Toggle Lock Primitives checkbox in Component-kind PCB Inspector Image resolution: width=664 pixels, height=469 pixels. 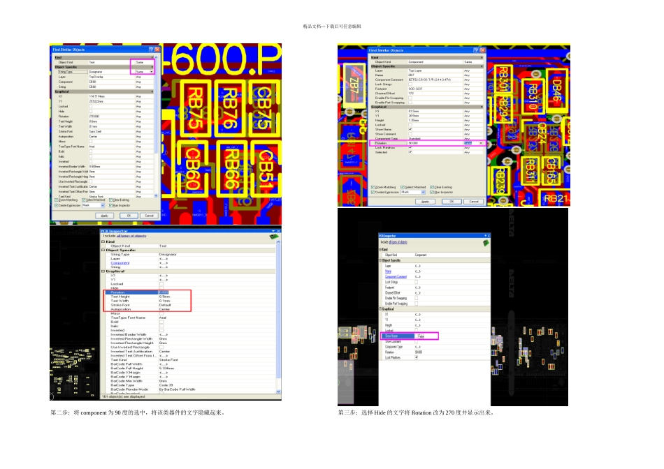(417, 357)
